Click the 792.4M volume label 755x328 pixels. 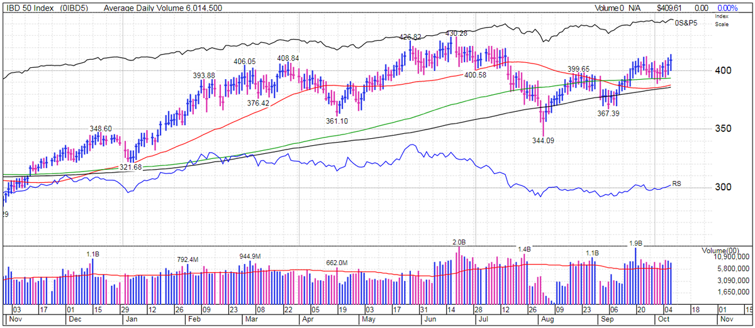pyautogui.click(x=187, y=259)
